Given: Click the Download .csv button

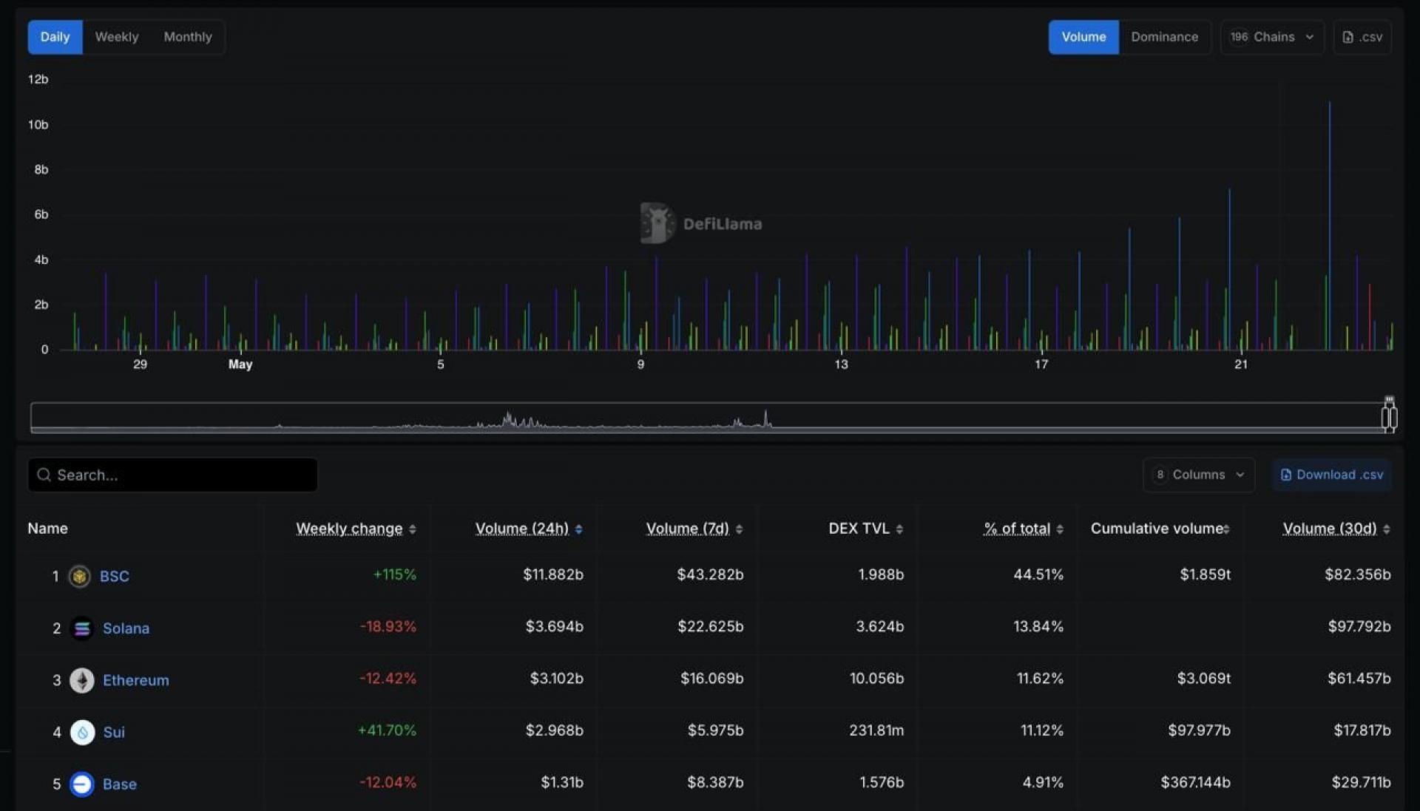Looking at the screenshot, I should pos(1331,475).
